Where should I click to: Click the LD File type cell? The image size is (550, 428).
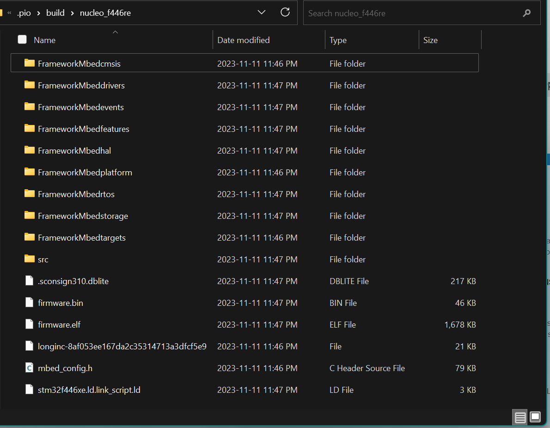342,390
